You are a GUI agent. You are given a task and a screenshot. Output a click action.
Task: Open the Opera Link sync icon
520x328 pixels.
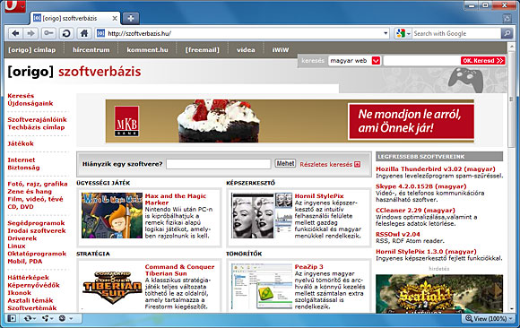[30, 318]
